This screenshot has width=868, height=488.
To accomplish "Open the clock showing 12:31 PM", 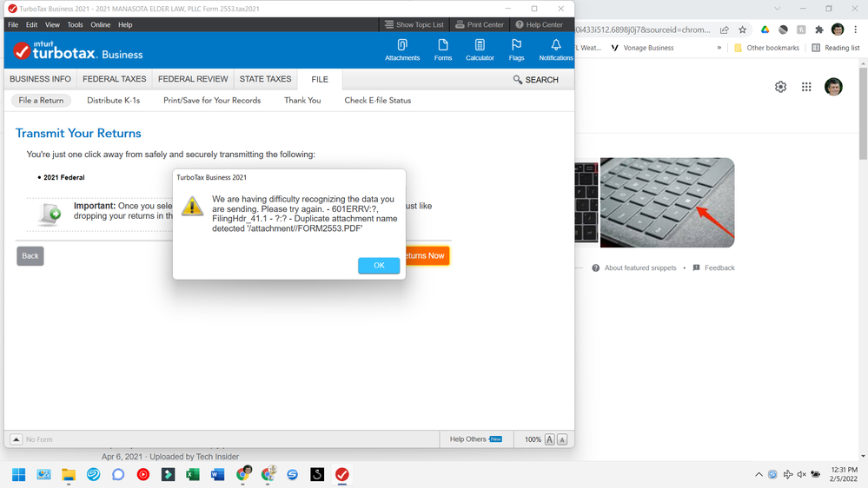I will pyautogui.click(x=844, y=474).
